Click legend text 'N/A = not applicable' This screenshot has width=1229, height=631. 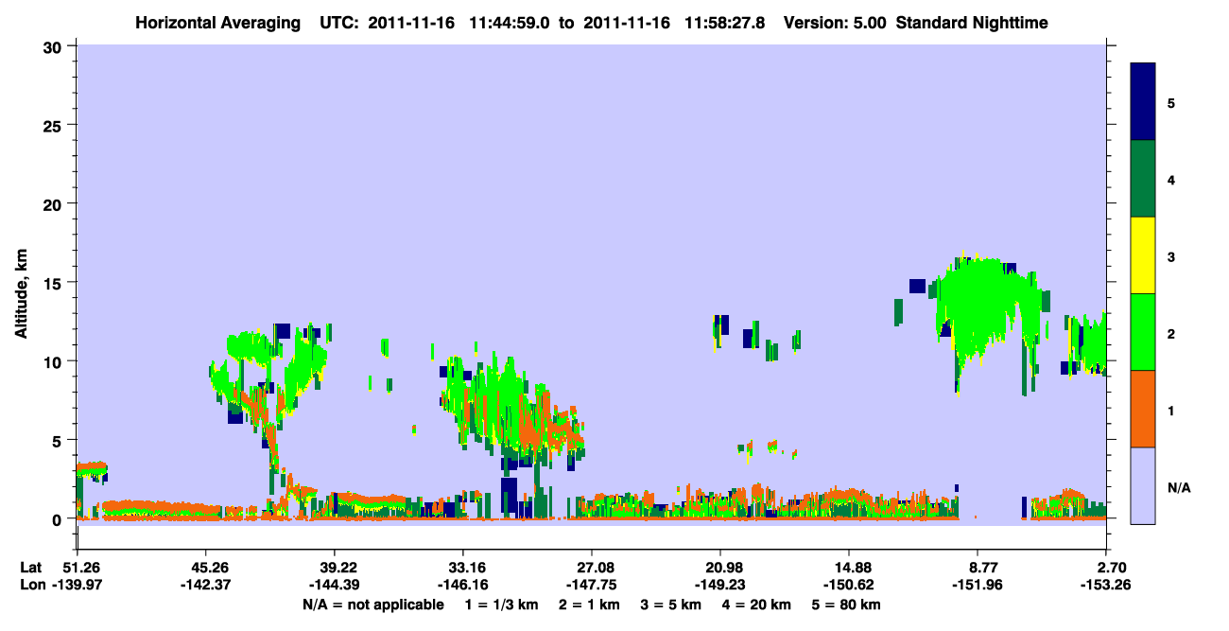point(372,605)
